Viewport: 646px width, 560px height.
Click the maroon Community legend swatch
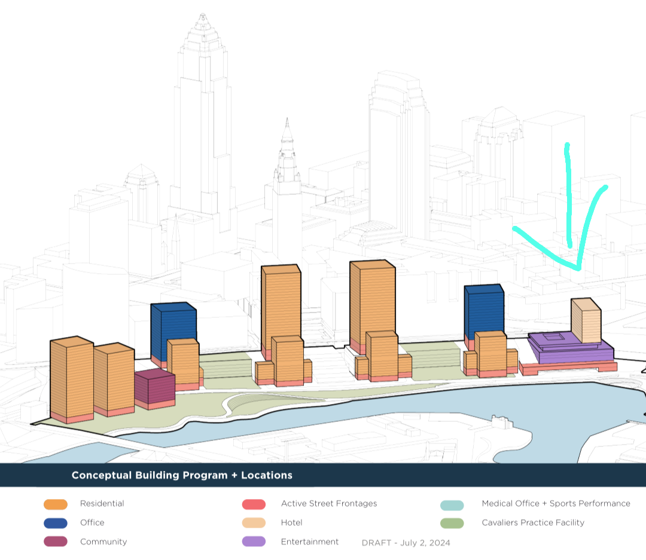[56, 541]
